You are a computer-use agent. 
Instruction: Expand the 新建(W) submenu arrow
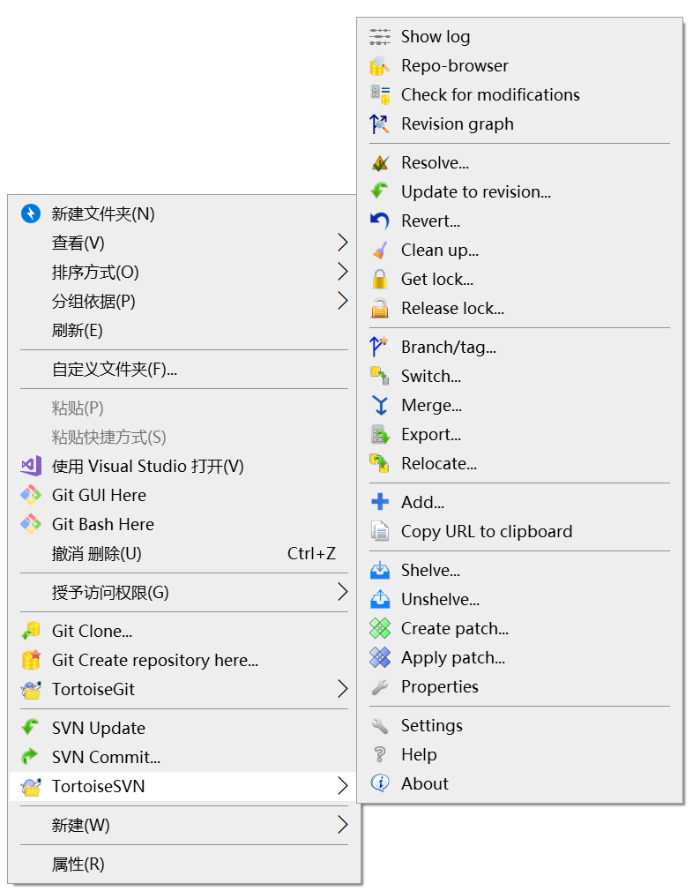pos(343,825)
